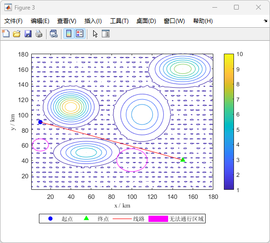Toggle the Insert Legend toolbar button
The height and width of the screenshot is (243, 270).
[x=80, y=34]
